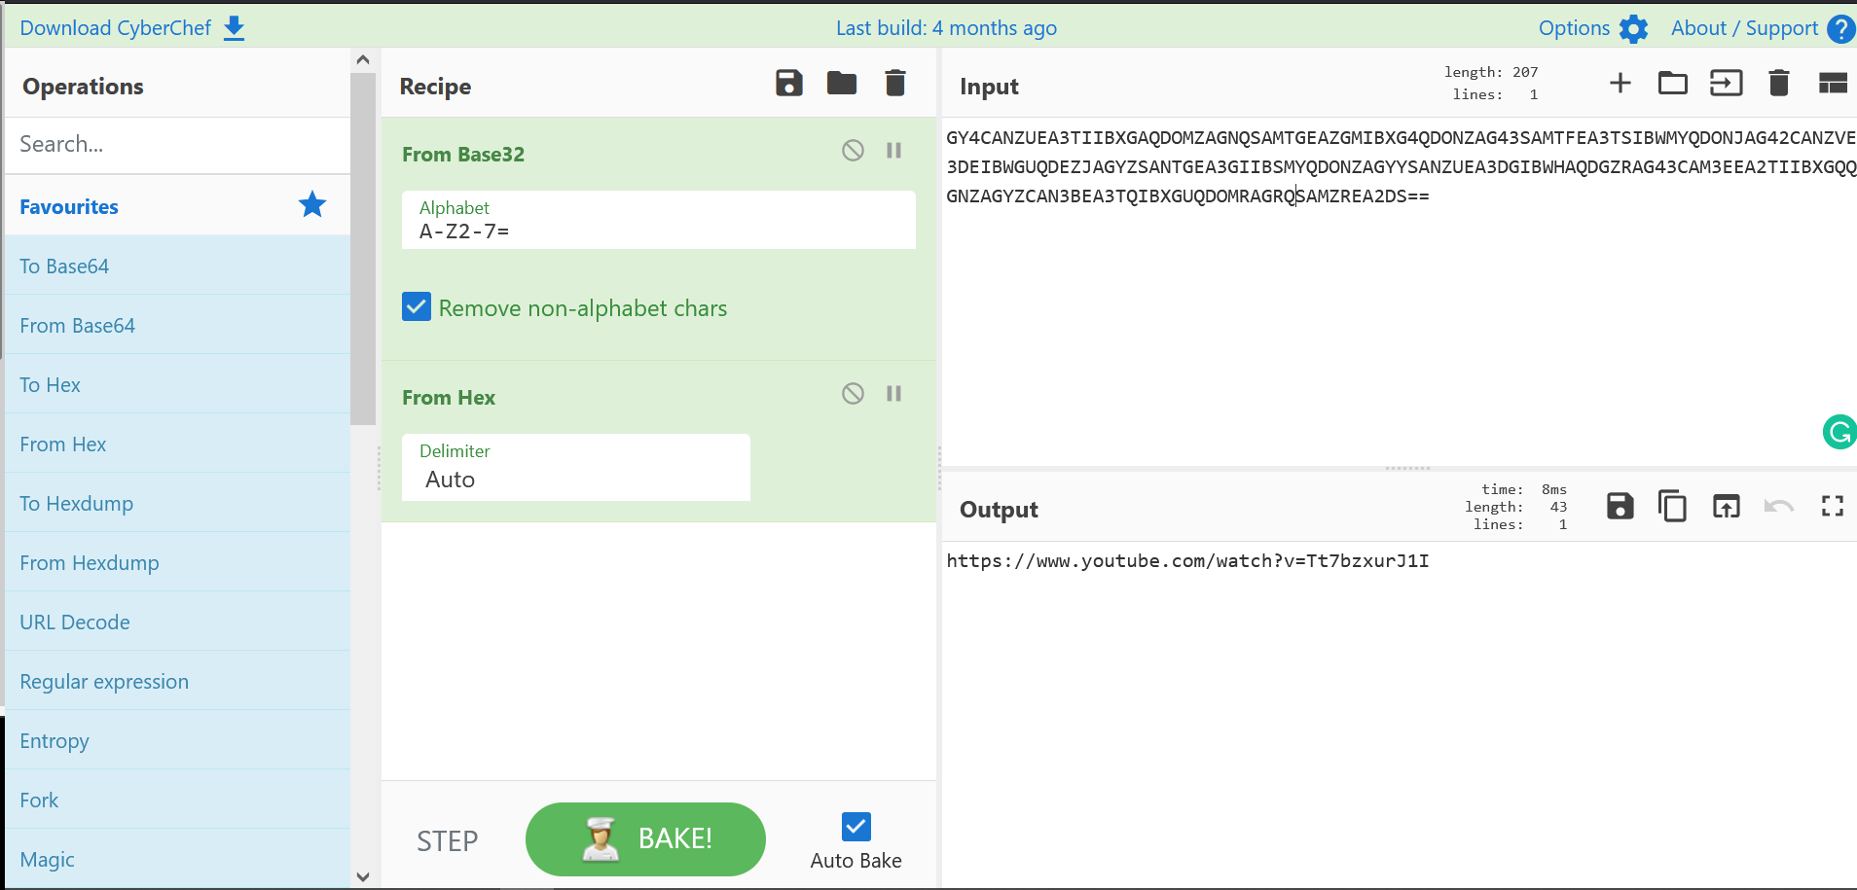
Task: Click the operations list scrollbar thumb
Action: tap(363, 248)
